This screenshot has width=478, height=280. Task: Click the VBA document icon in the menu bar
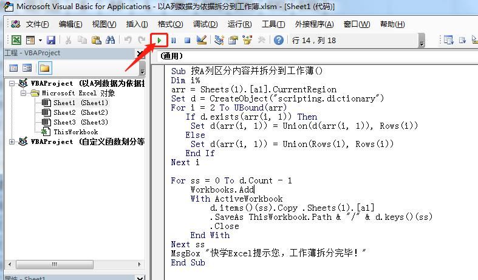tap(15, 24)
